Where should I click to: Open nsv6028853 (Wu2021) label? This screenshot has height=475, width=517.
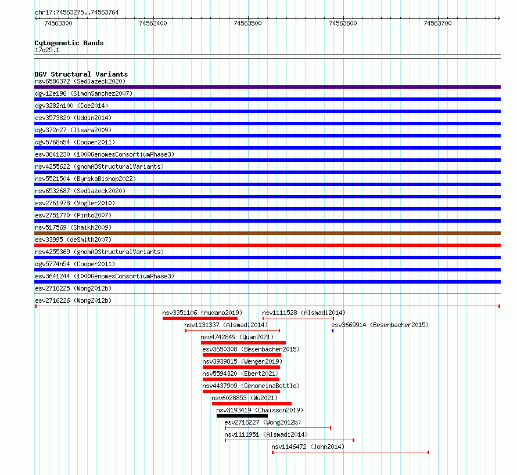[x=245, y=398]
